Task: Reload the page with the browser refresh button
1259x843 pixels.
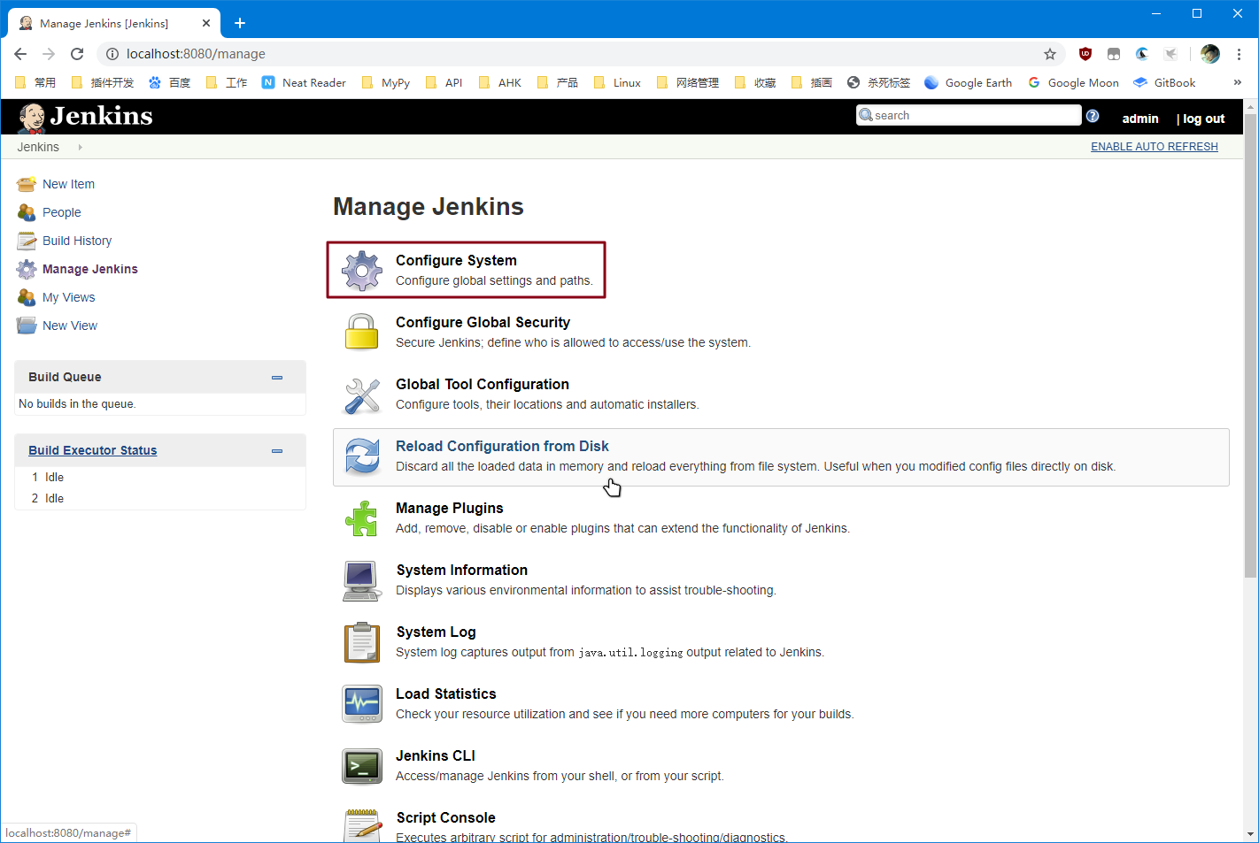Action: (77, 54)
